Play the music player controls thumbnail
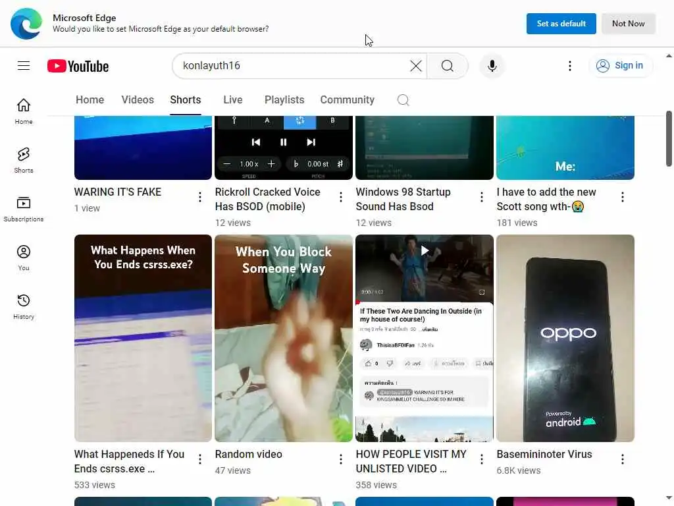The width and height of the screenshot is (674, 506). (284, 148)
